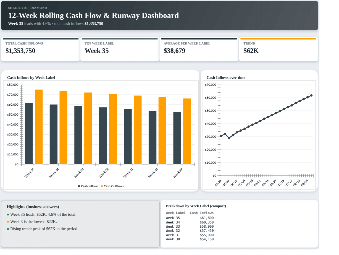This screenshot has height=255, width=339.
Task: Click the Cash Inflows legend swatch
Action: (79, 186)
